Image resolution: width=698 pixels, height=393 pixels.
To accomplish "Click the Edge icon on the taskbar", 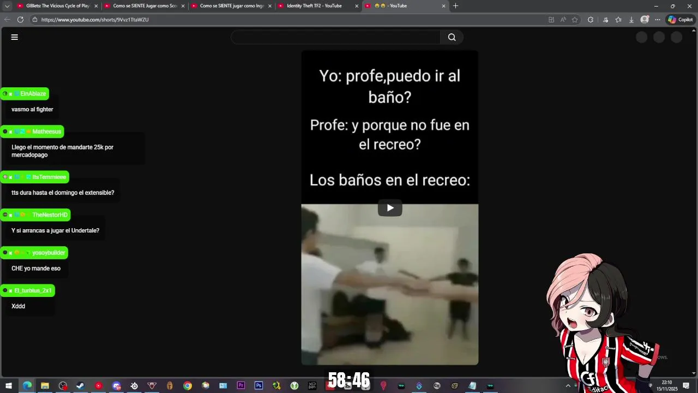I will 27,386.
